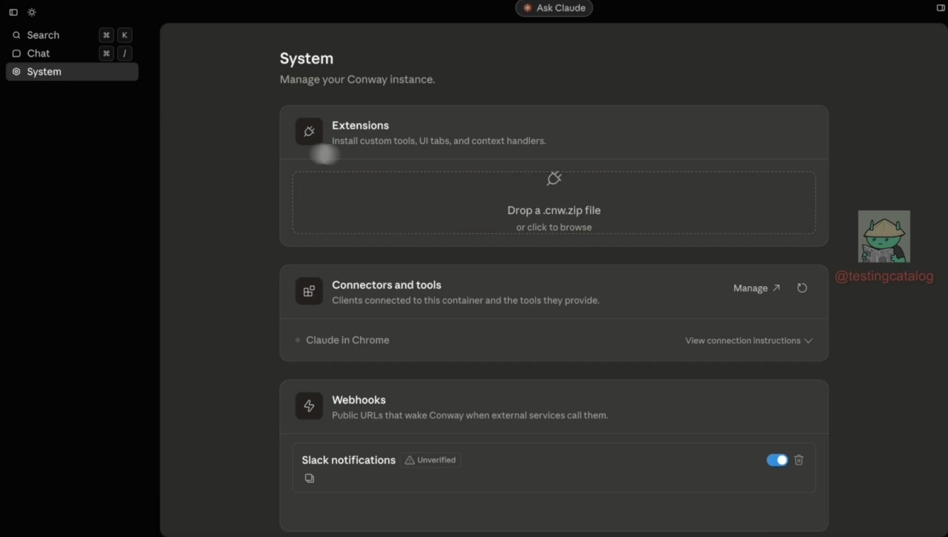Disable the Slack notifications toggle
948x537 pixels.
[777, 460]
